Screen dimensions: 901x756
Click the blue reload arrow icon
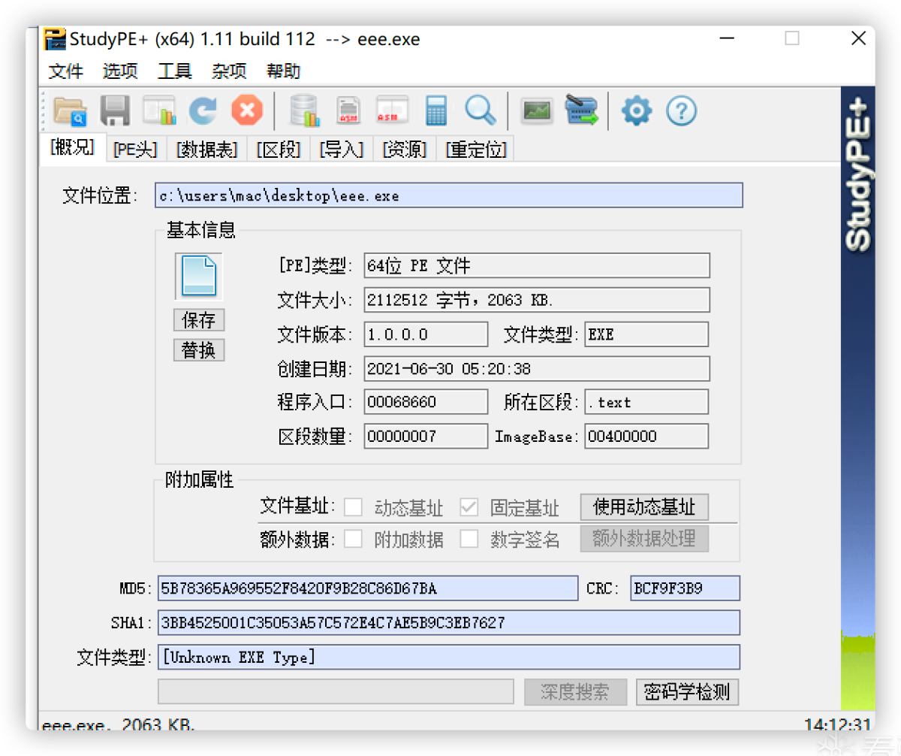pos(203,111)
